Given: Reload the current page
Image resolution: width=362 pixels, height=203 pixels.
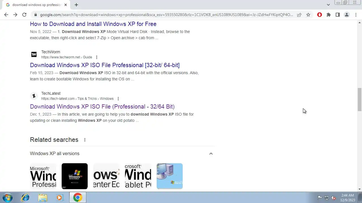Looking at the screenshot, I should pos(24,15).
